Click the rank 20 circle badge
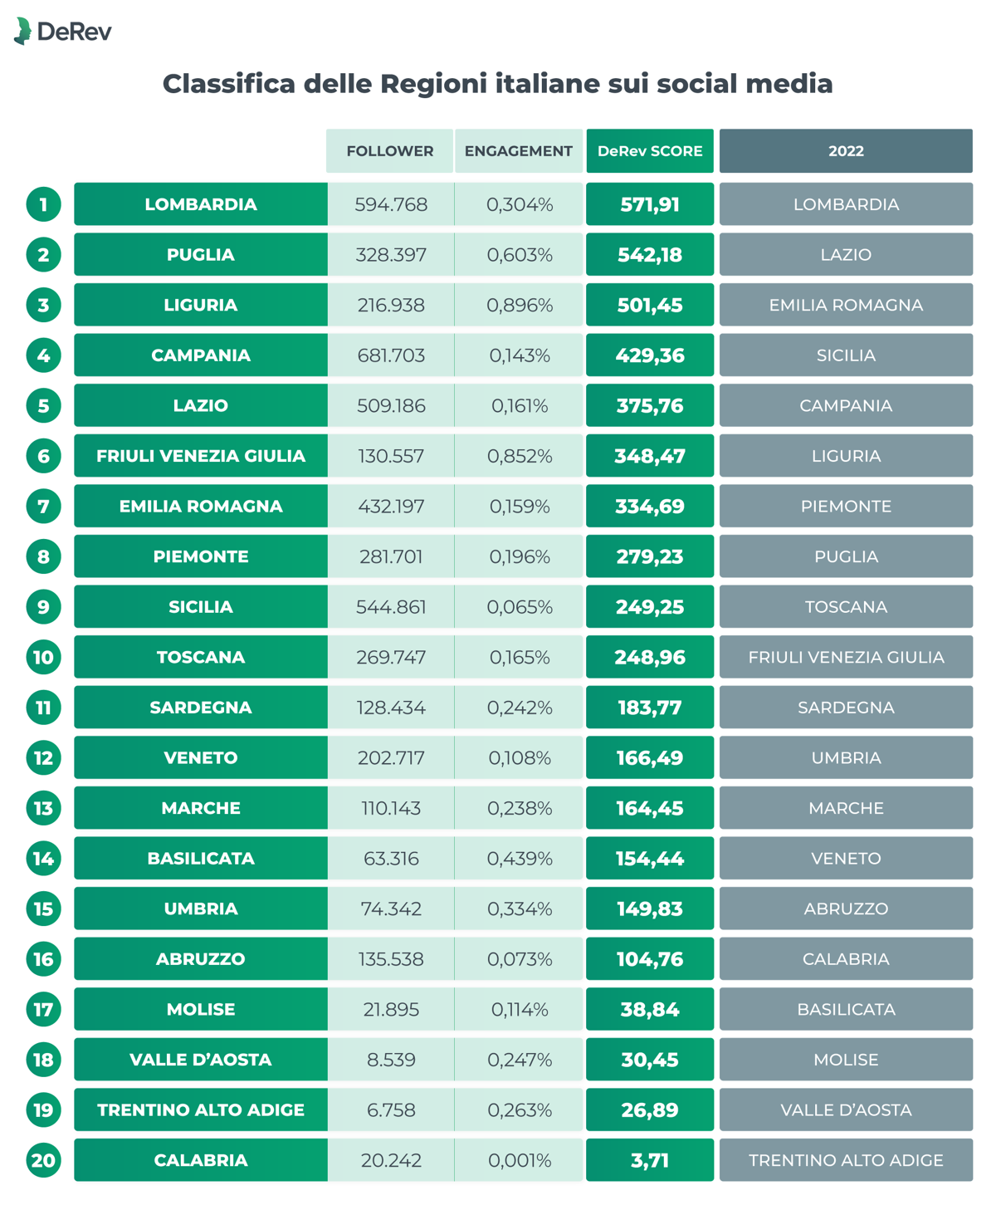Viewport: 996px width, 1205px height. pyautogui.click(x=43, y=1160)
